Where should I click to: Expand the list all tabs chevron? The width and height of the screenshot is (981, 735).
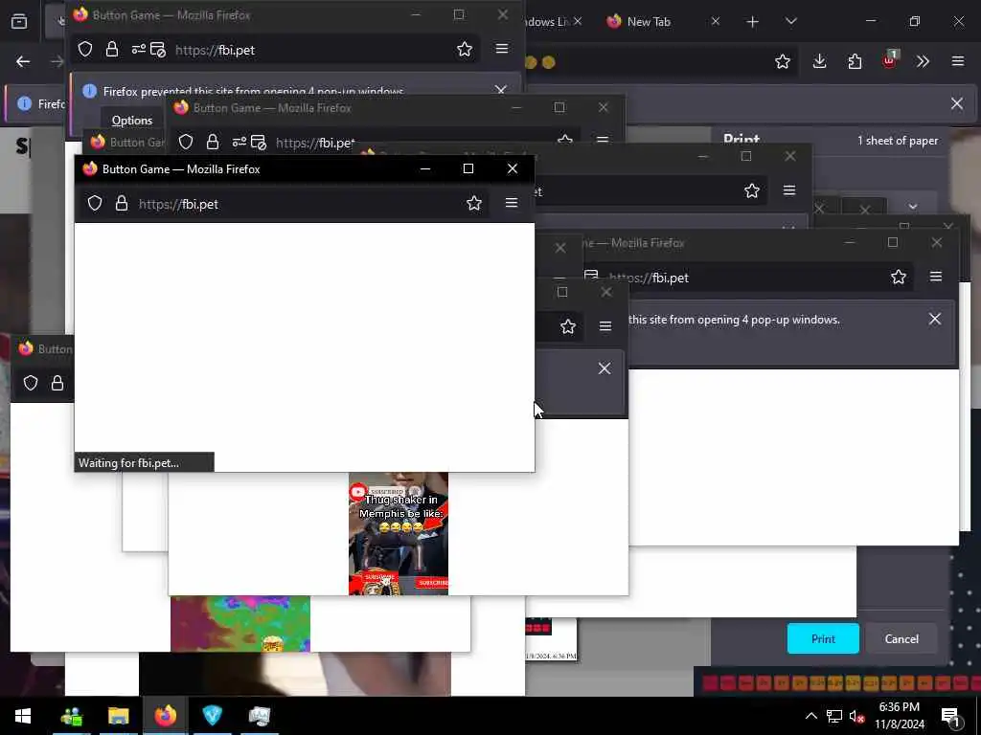[x=790, y=21]
